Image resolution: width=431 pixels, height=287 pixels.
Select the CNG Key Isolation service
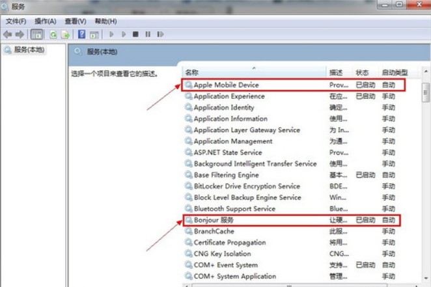[x=293, y=254]
